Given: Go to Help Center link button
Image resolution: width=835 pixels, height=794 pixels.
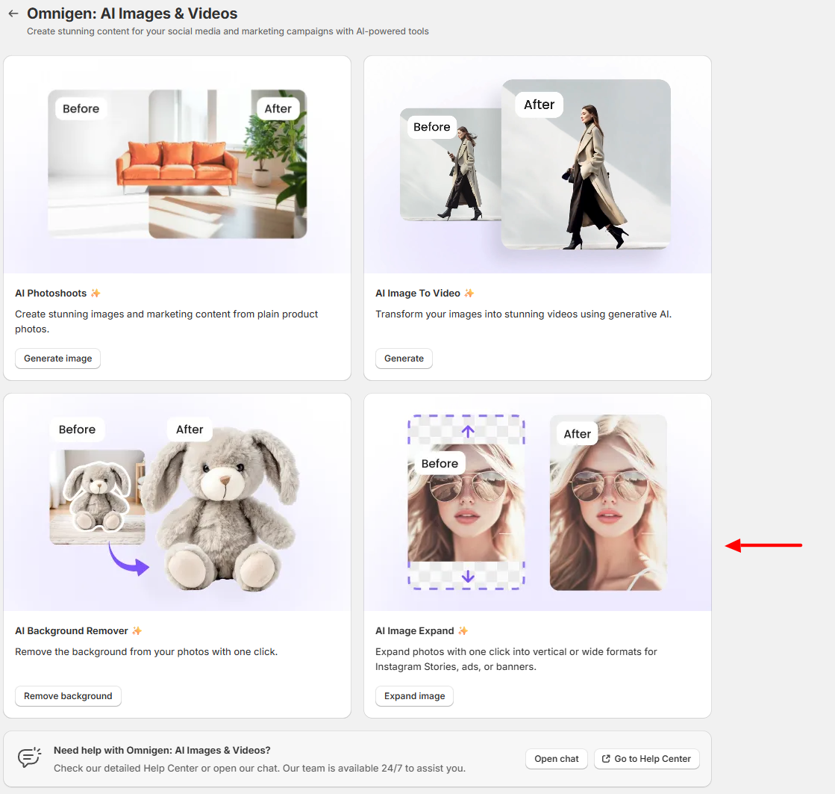Looking at the screenshot, I should tap(646, 759).
